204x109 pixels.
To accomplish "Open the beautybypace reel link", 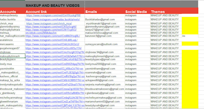I will tap(55, 59).
